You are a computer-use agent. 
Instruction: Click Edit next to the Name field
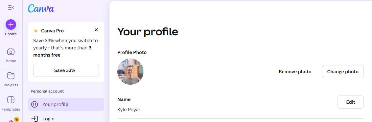[x=351, y=102]
